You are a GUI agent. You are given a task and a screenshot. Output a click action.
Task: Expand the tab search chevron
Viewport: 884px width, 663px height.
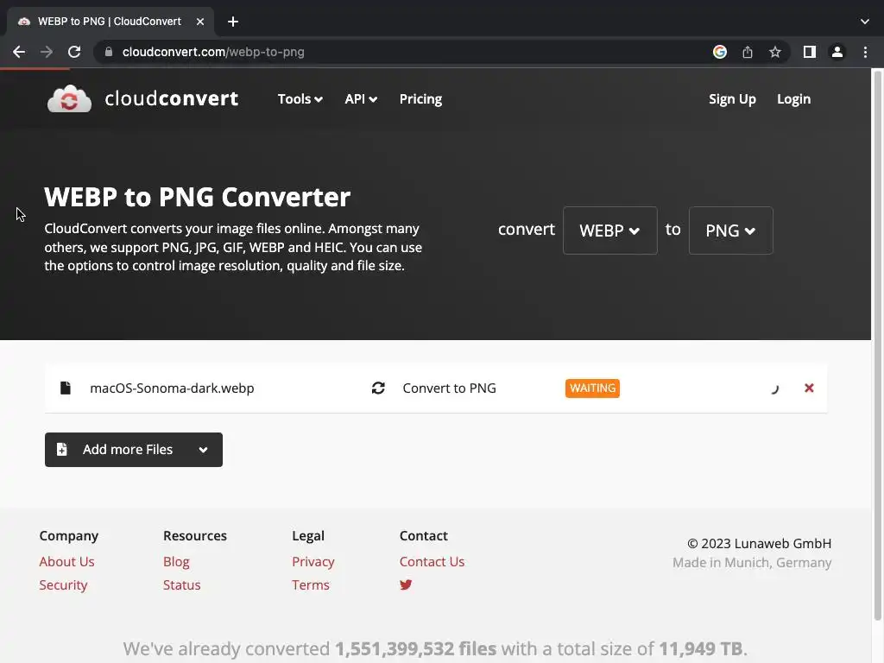864,22
